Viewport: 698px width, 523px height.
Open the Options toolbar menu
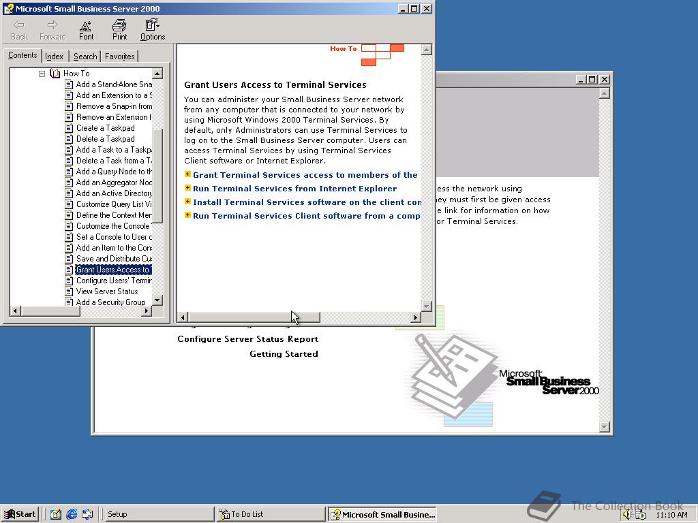[x=153, y=30]
